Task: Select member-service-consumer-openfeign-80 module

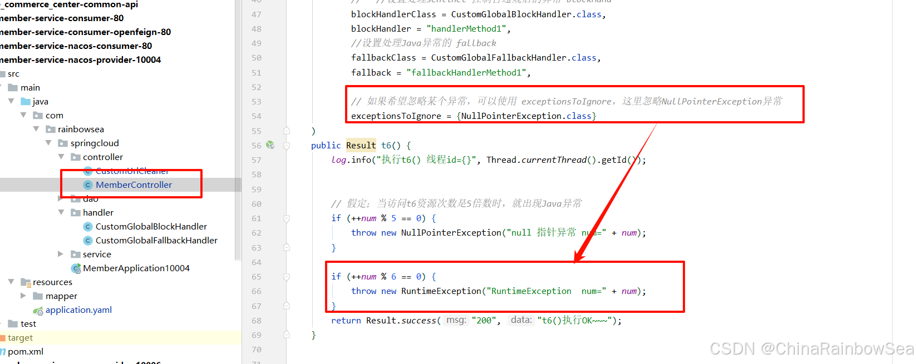Action: [85, 32]
